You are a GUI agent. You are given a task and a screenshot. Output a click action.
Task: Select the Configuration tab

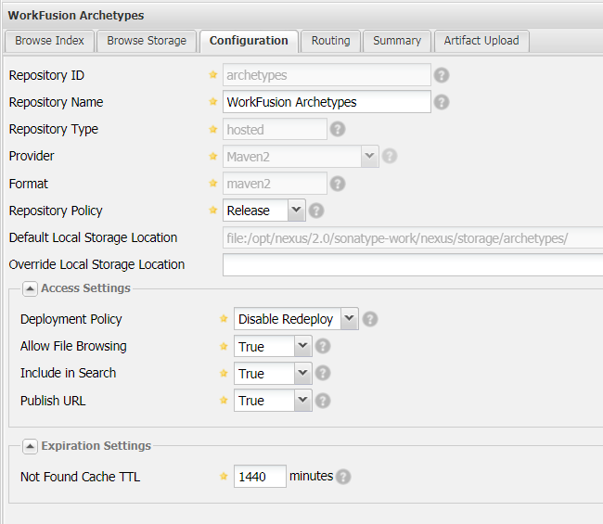click(249, 41)
